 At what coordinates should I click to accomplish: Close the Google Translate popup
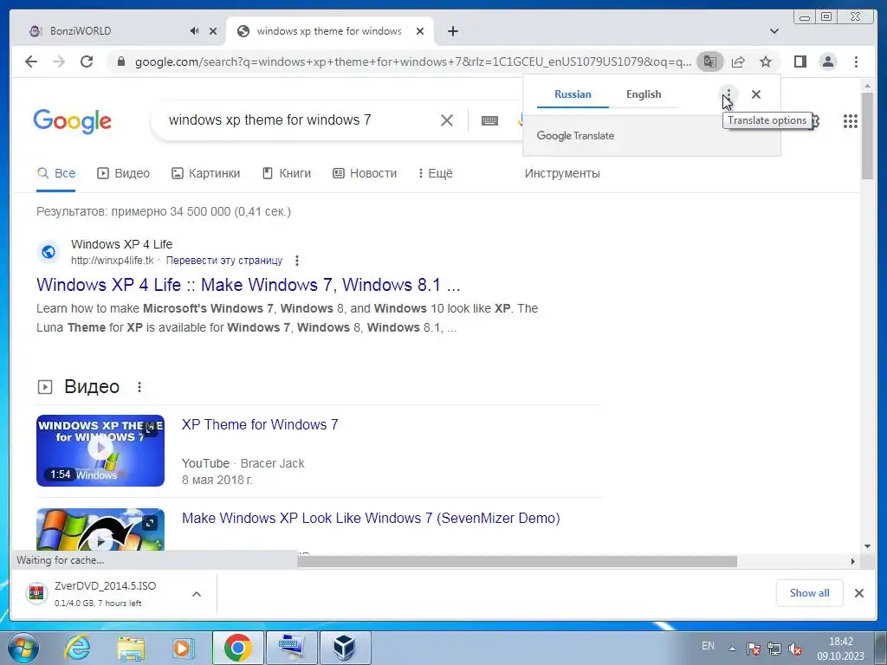point(755,94)
